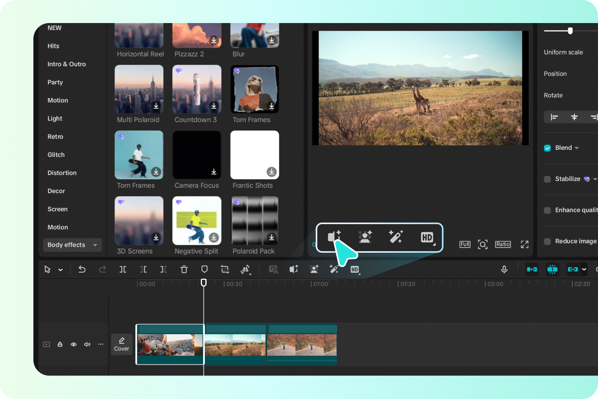Enable the Reduce image toggle
This screenshot has height=399, width=598.
(x=548, y=241)
